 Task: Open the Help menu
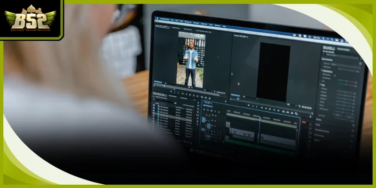(x=224, y=26)
